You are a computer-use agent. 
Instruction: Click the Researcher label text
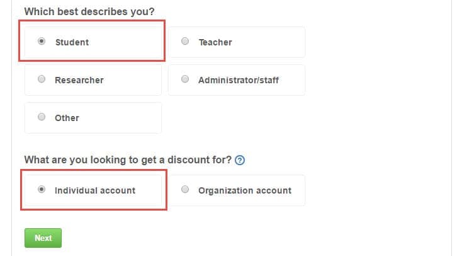pyautogui.click(x=79, y=80)
